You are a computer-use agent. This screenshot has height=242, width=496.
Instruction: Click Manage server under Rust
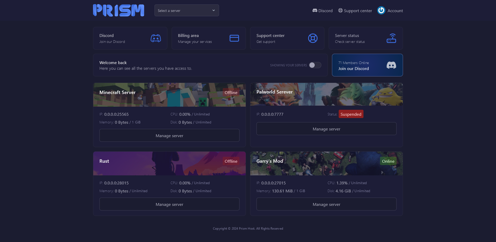(x=169, y=204)
